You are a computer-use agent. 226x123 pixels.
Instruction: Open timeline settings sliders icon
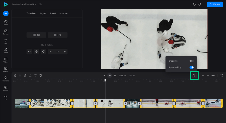(194, 75)
